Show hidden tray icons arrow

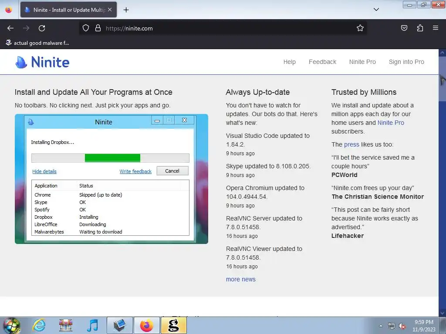[381, 326]
